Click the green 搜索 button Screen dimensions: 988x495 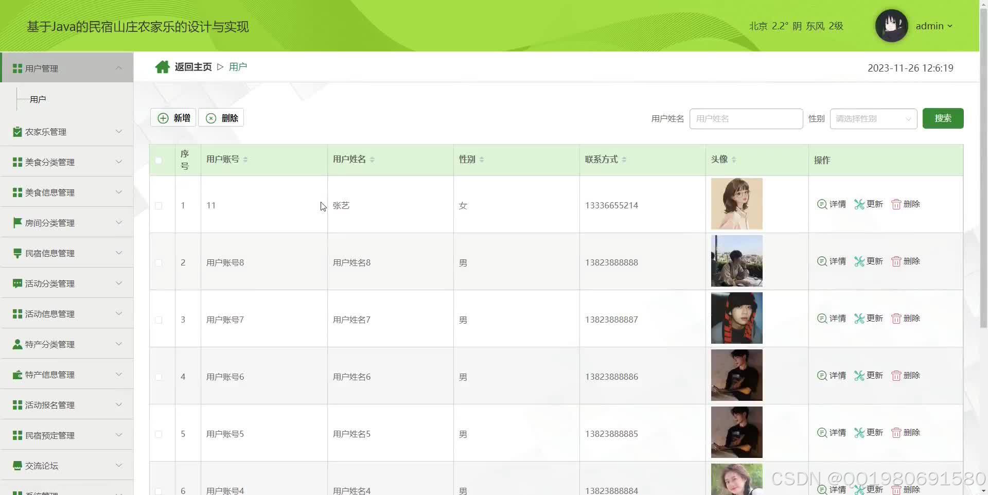tap(943, 118)
